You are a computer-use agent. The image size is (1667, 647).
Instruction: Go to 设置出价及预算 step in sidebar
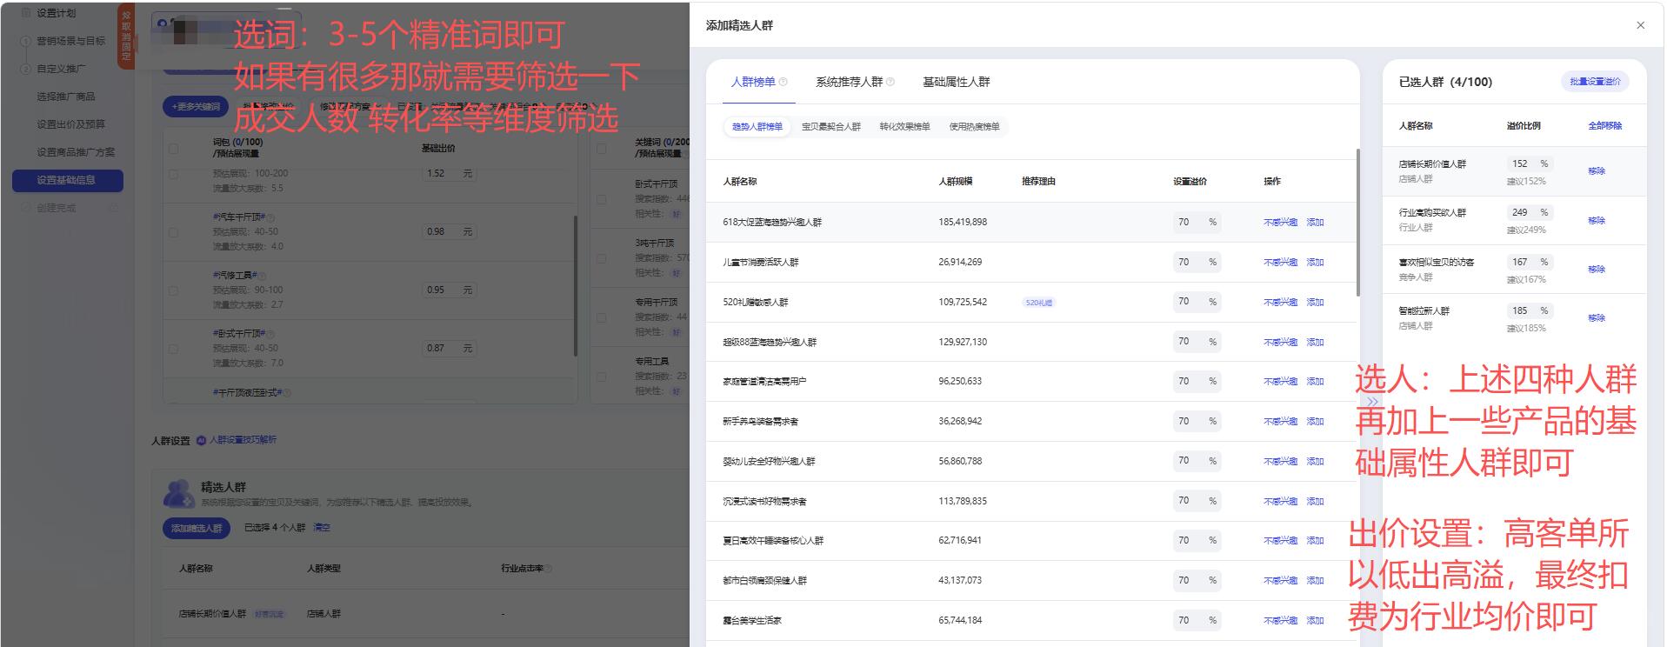70,124
